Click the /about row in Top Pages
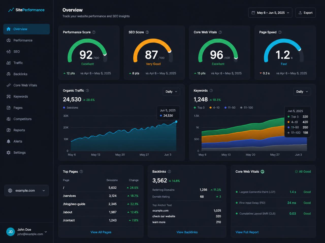Viewport: 325px width, 243px height. coord(101,212)
